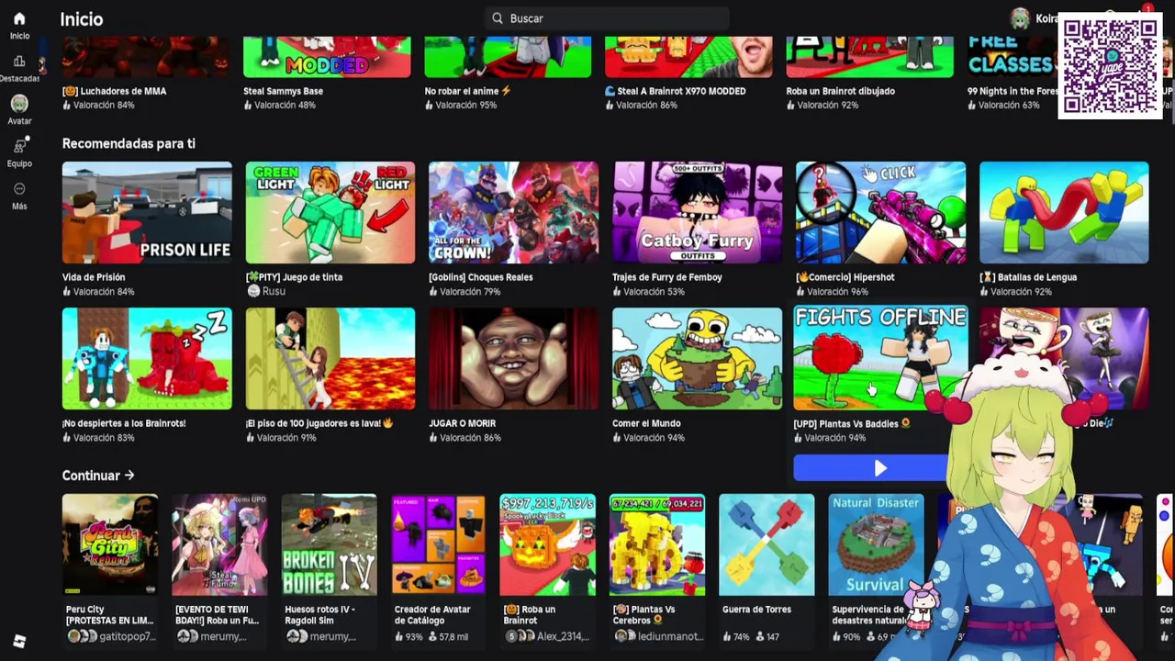1175x661 pixels.
Task: Click the Roba un Brainrot dibujado title
Action: coord(841,91)
